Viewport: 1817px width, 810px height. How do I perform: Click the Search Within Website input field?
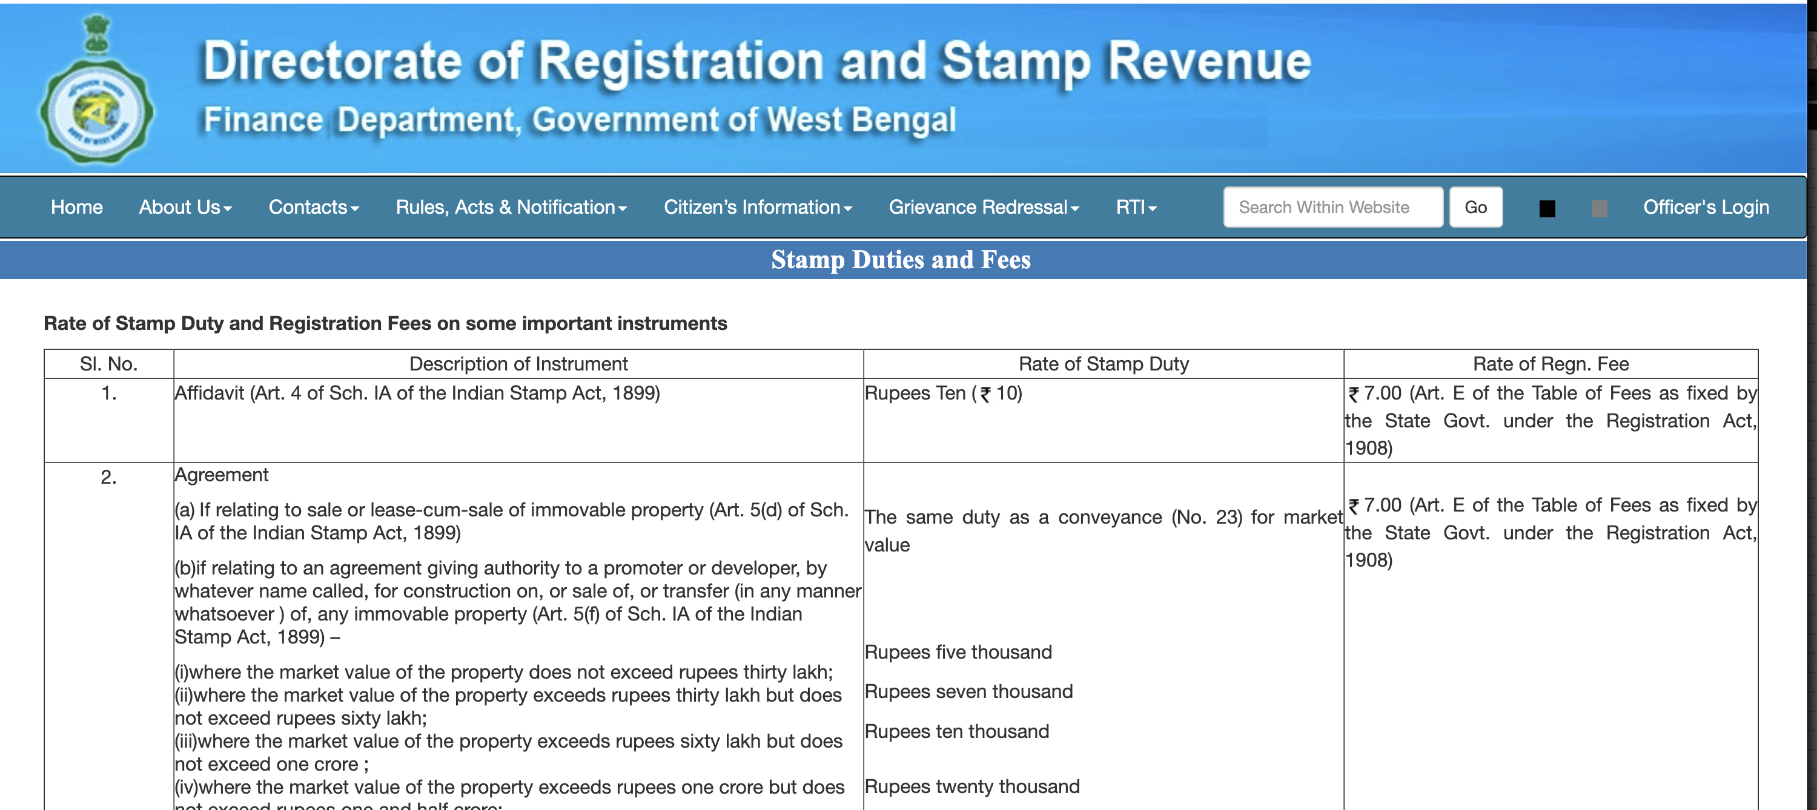point(1332,206)
